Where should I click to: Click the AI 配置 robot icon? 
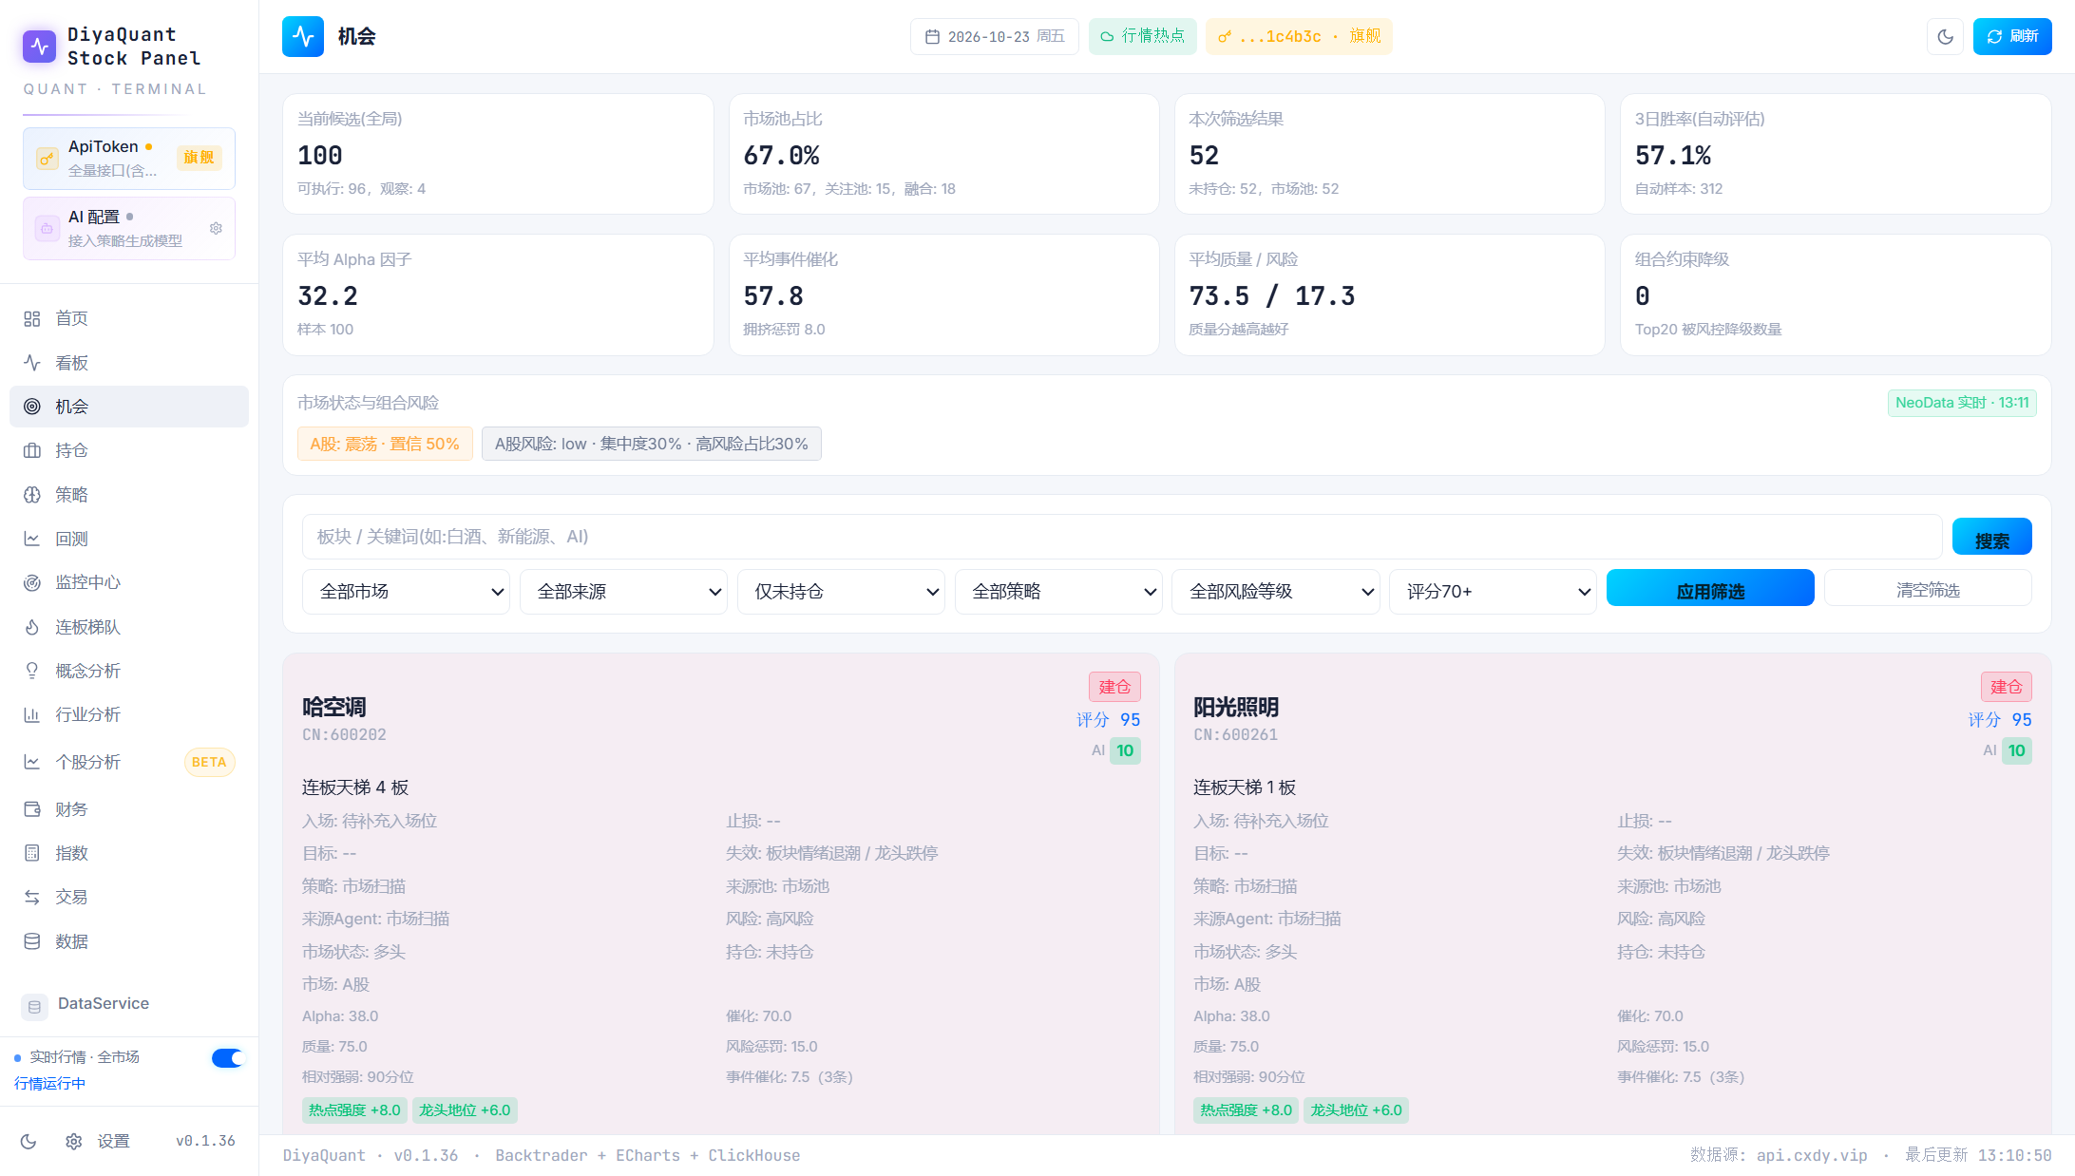point(47,228)
